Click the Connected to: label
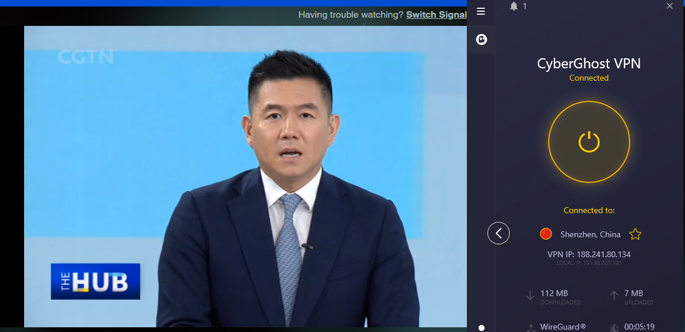Image resolution: width=685 pixels, height=332 pixels. [589, 210]
